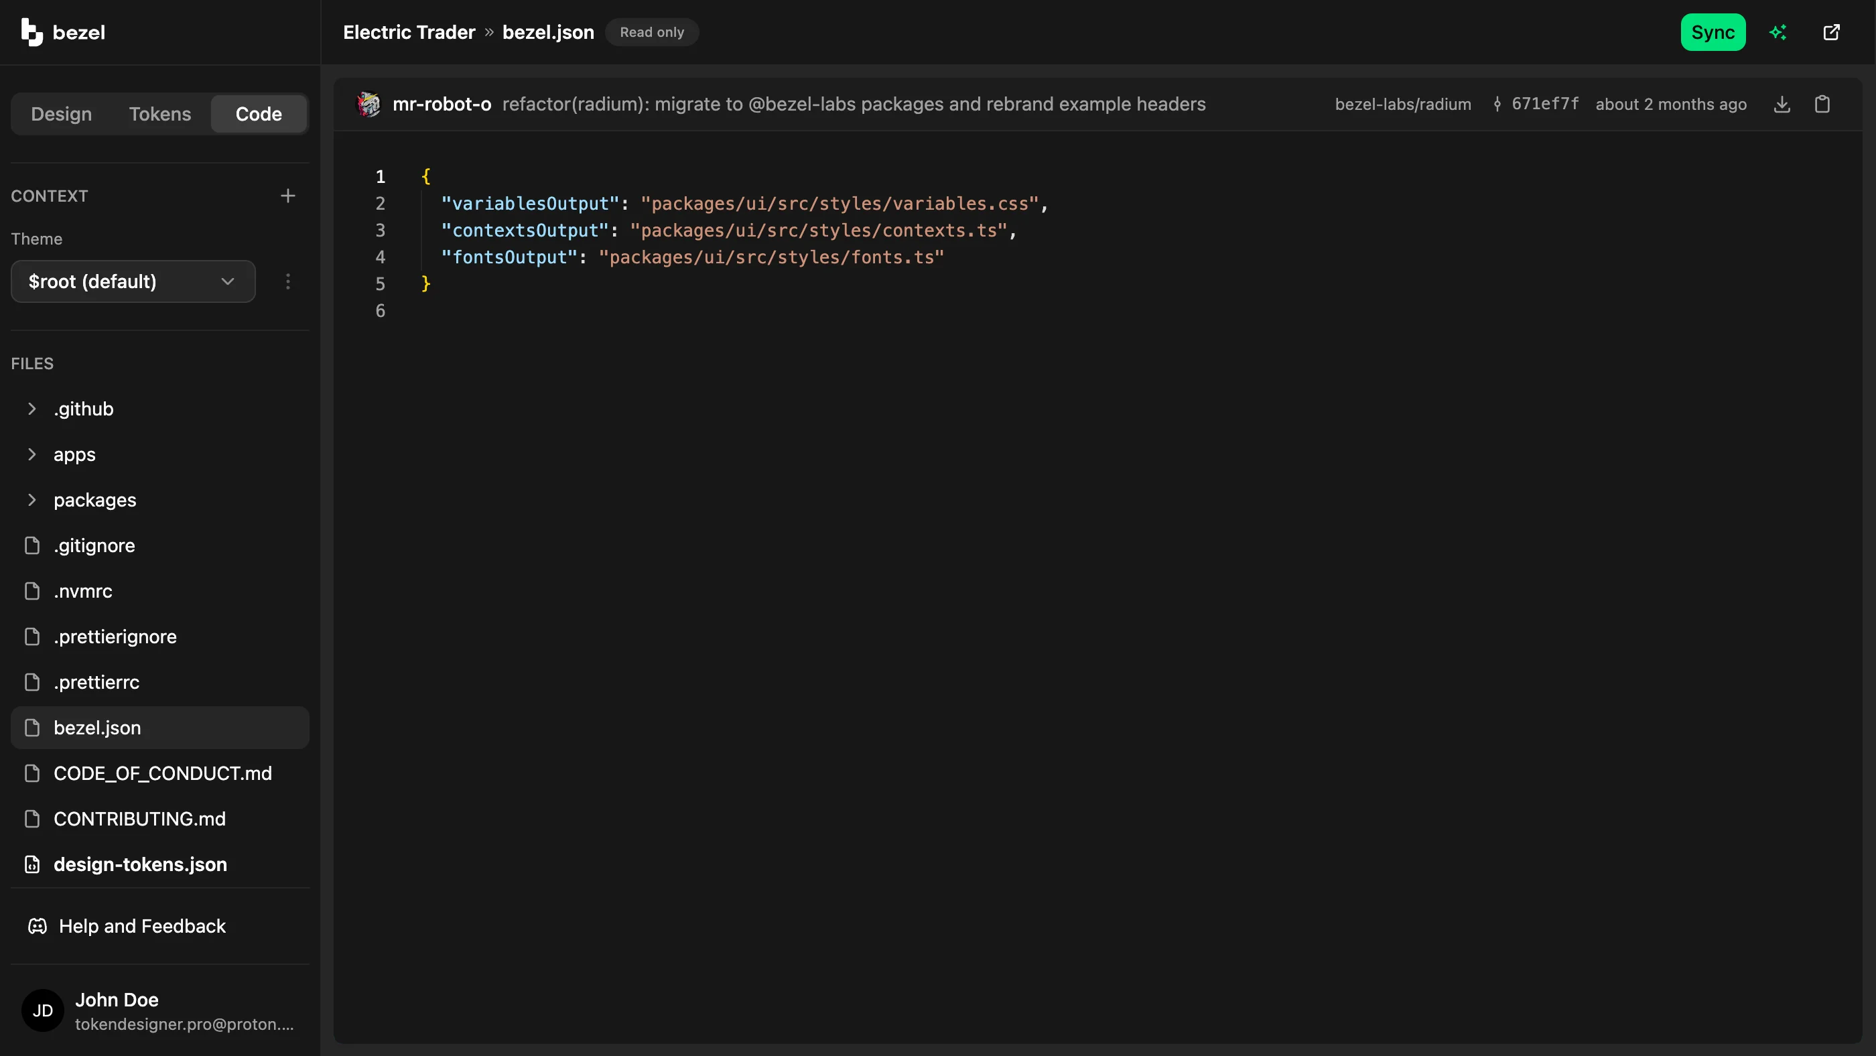Click the CODE_OF_CONDUCT.md file icon
This screenshot has width=1876, height=1056.
32,773
